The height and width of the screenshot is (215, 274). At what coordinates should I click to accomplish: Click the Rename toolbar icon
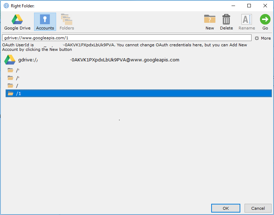[x=247, y=22]
